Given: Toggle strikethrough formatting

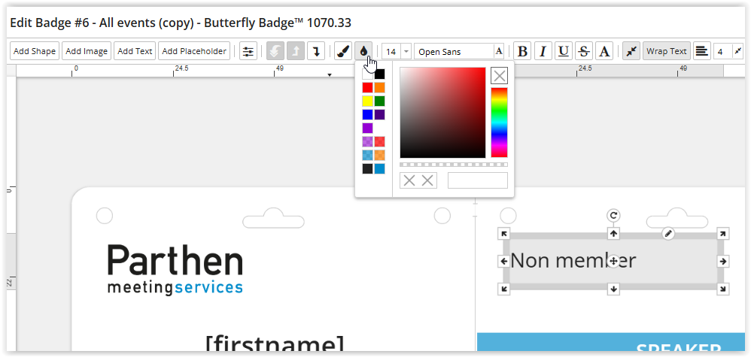Looking at the screenshot, I should tap(583, 51).
